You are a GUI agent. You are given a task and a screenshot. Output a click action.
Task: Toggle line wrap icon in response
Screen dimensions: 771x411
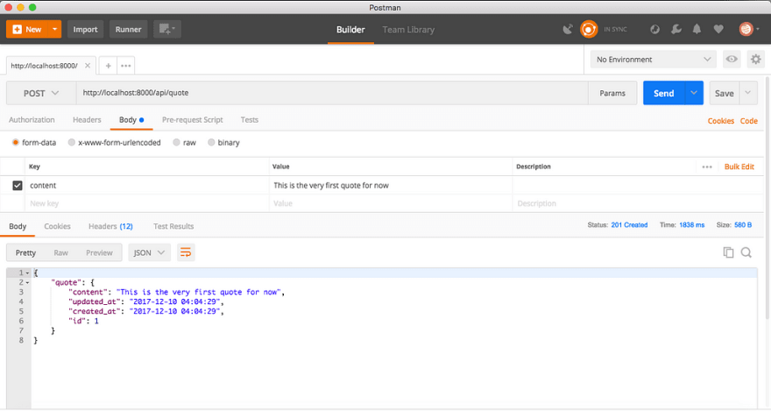click(x=186, y=252)
